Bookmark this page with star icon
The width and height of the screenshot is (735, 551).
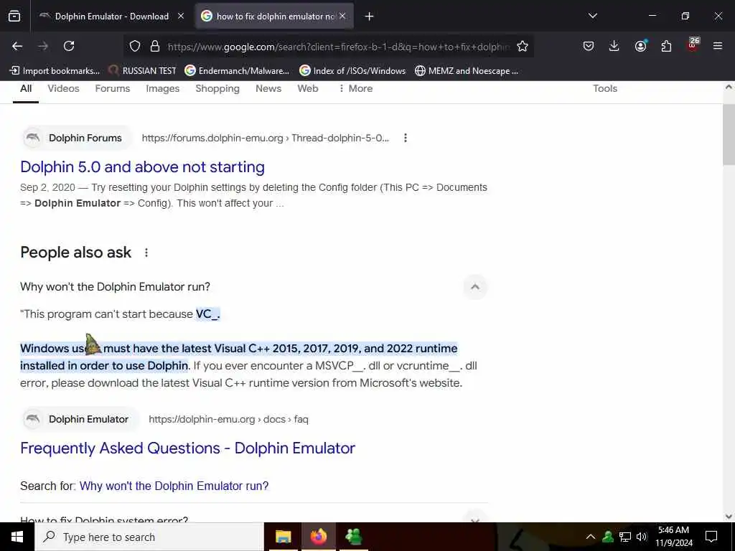click(x=523, y=46)
